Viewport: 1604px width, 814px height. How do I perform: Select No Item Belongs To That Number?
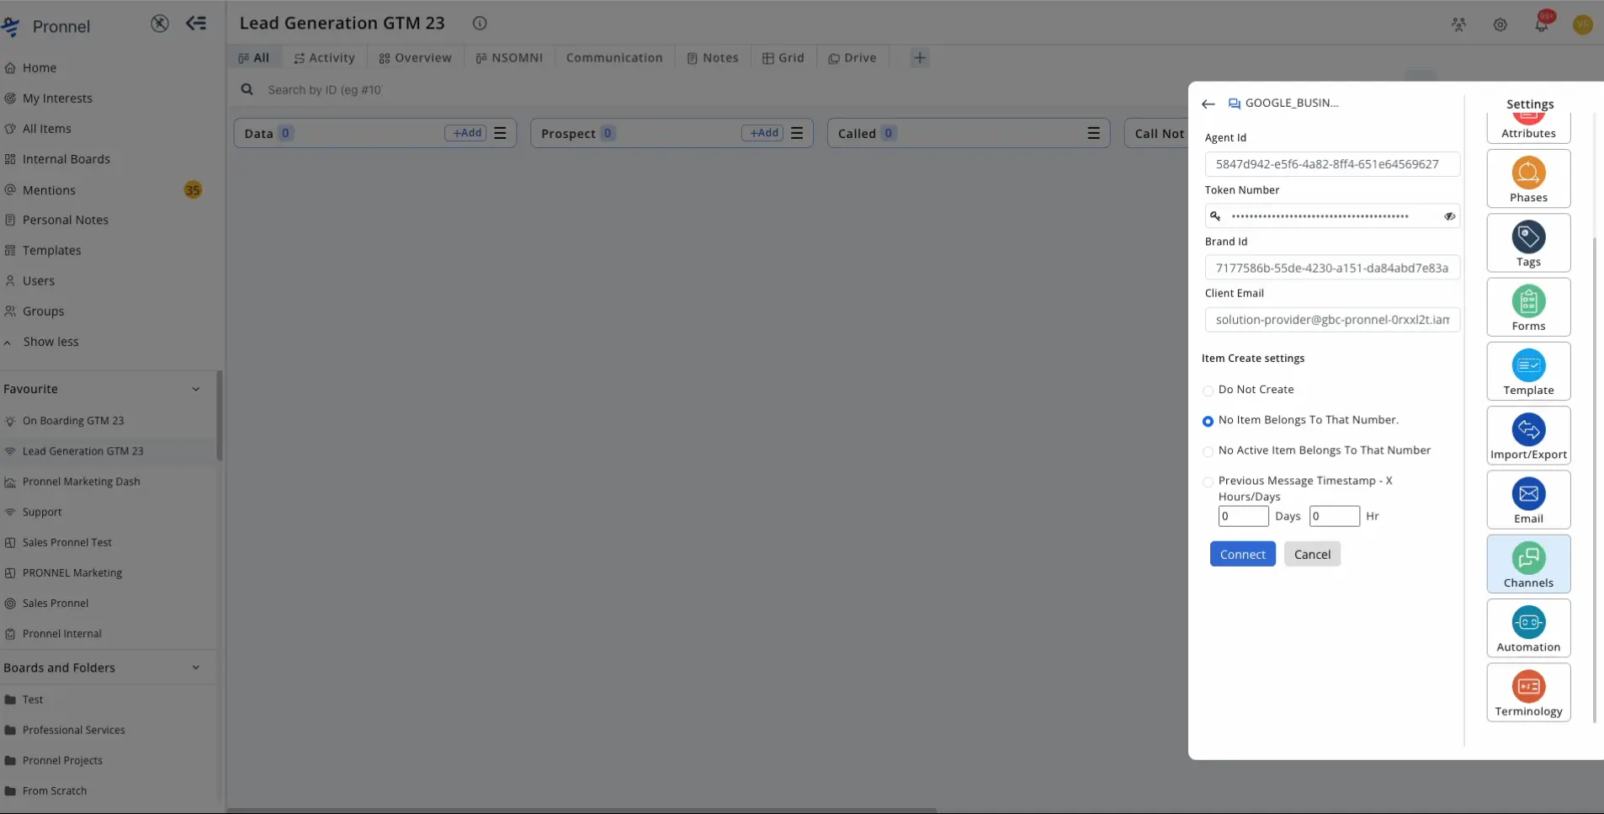tap(1208, 421)
